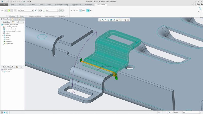Open the Saved Orientations icon
203x114 pixels.
pyautogui.click(x=114, y=20)
